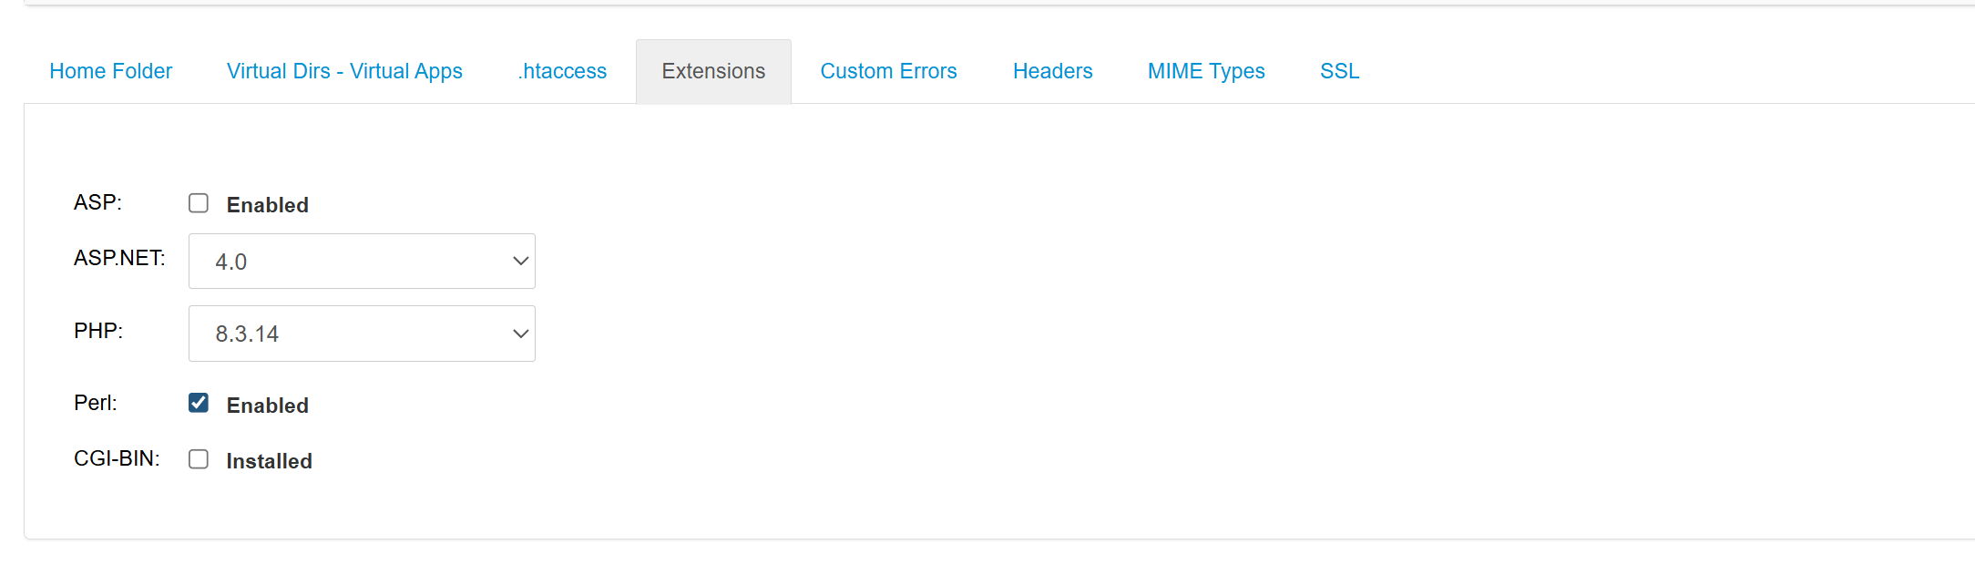
Task: Click the chevron arrow on ASP.NET dropdown
Action: coord(520,262)
